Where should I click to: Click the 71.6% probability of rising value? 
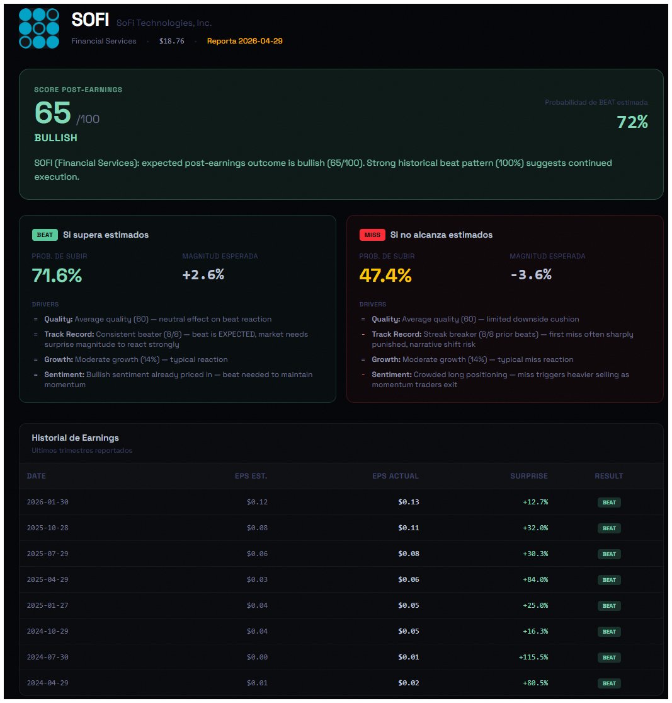click(57, 276)
